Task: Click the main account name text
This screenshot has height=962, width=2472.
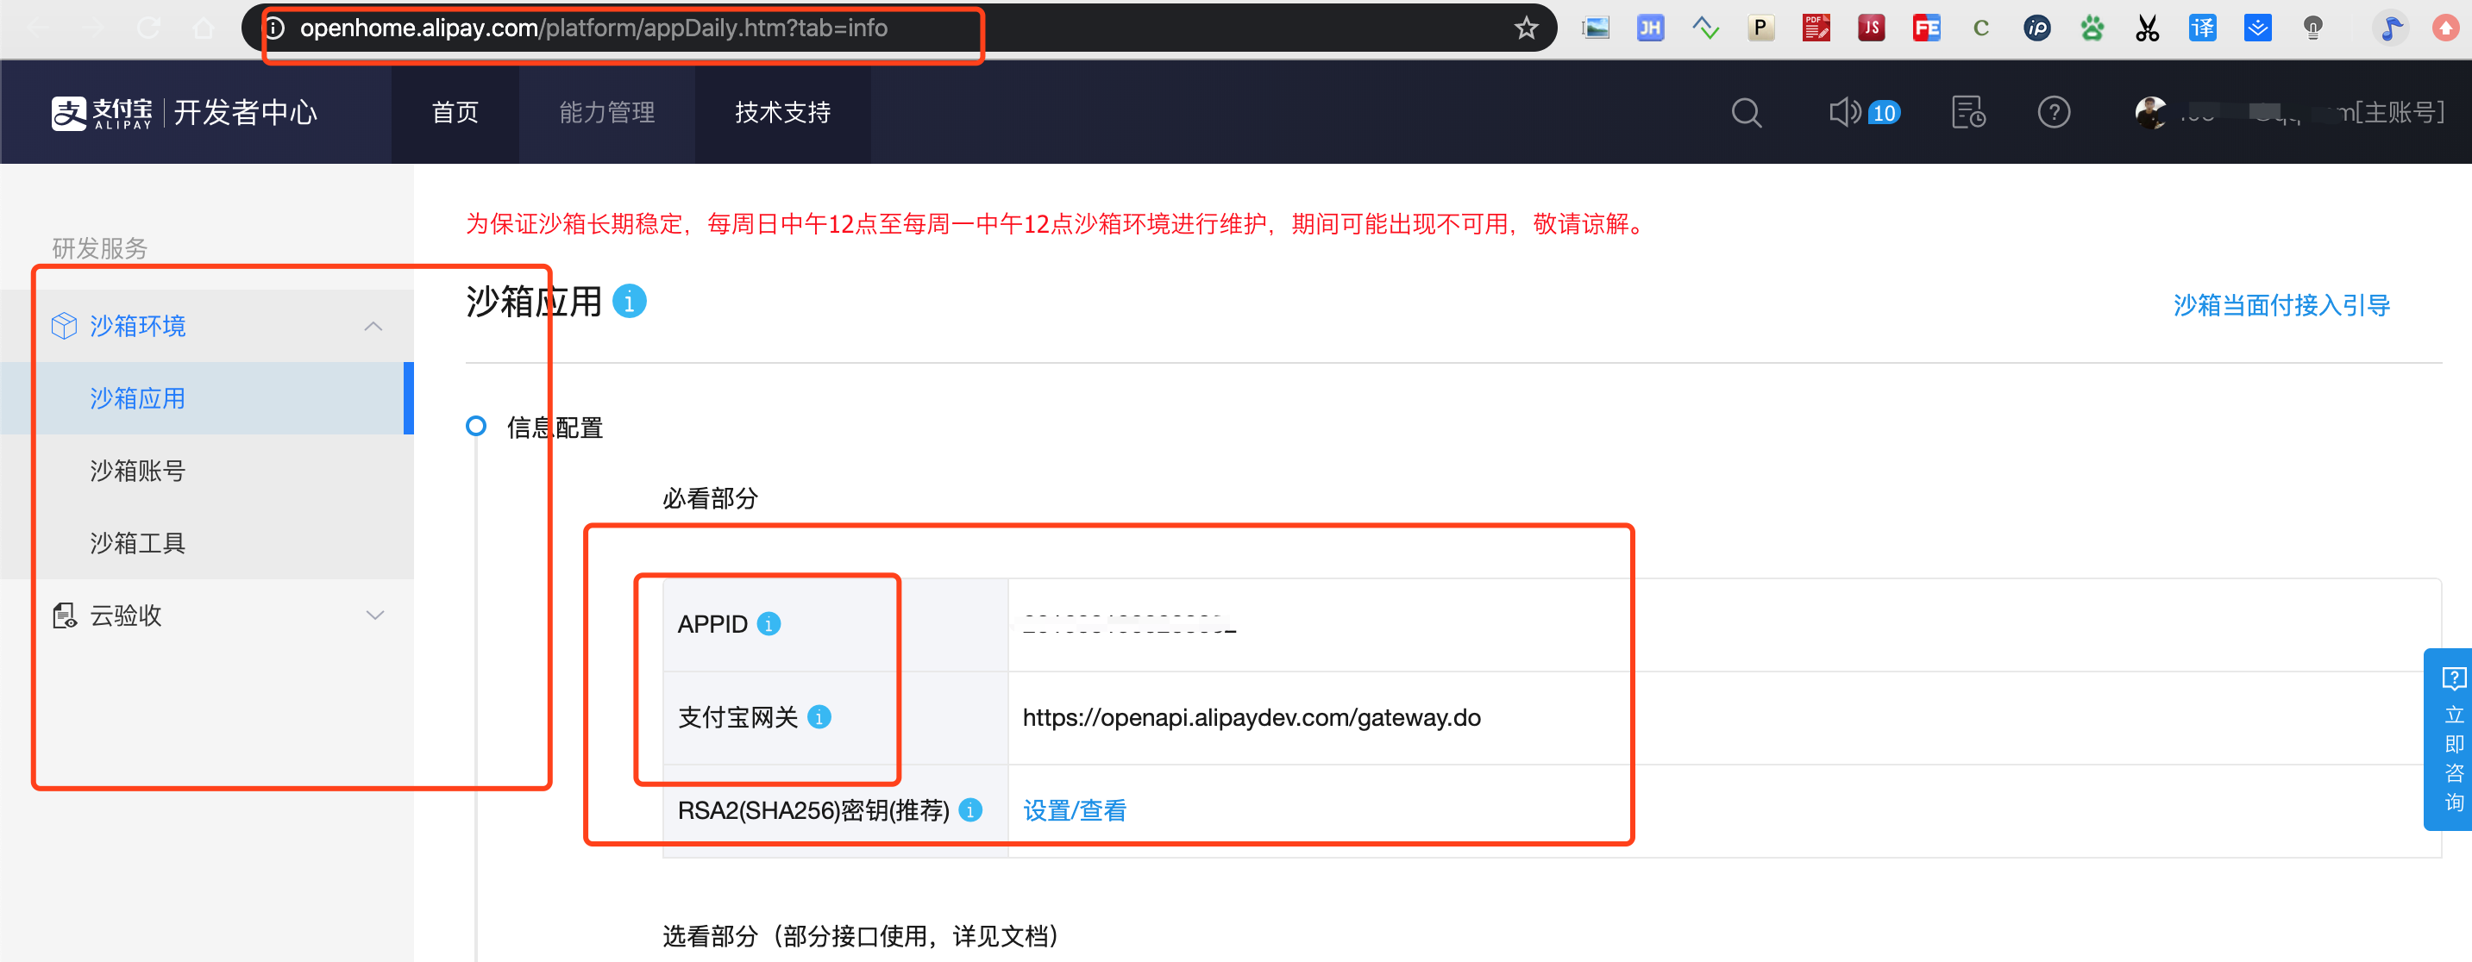Action: tap(2311, 113)
